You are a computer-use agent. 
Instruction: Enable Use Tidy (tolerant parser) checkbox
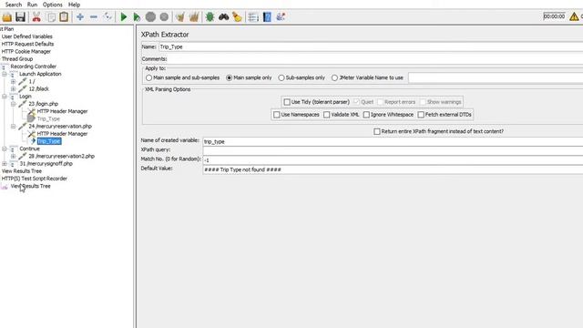coord(287,102)
